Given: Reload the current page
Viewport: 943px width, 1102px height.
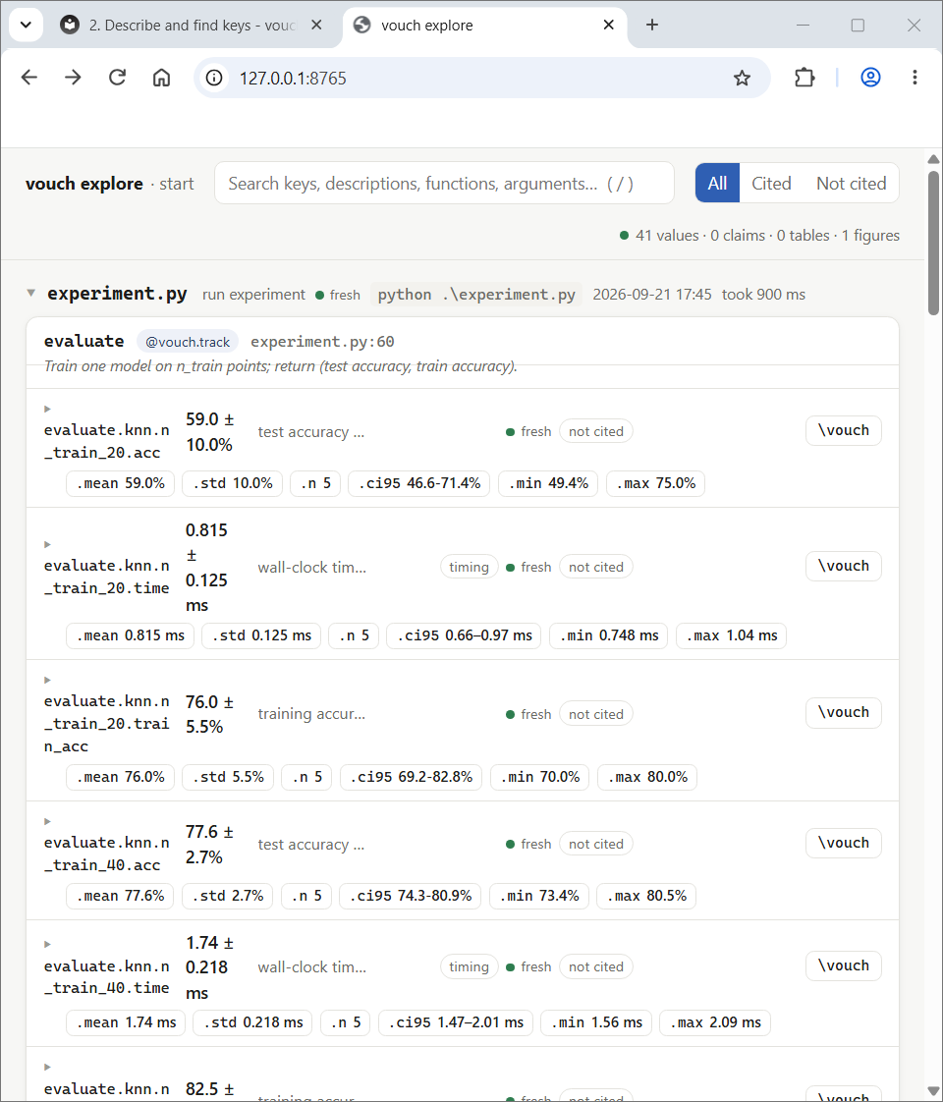Looking at the screenshot, I should 117,78.
